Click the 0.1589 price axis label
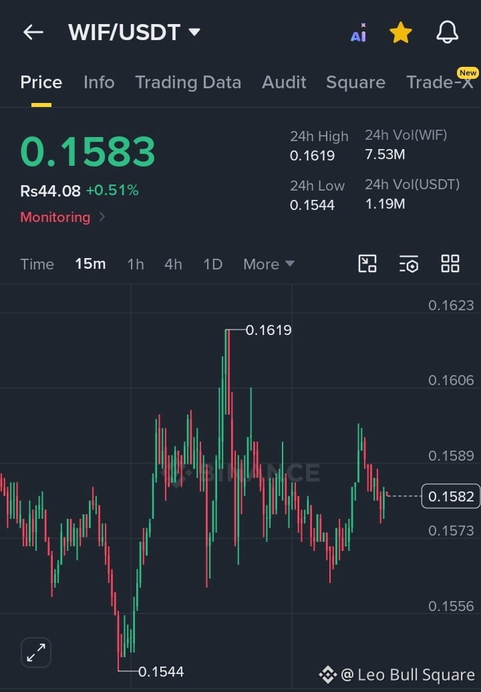The image size is (481, 692). (x=451, y=455)
